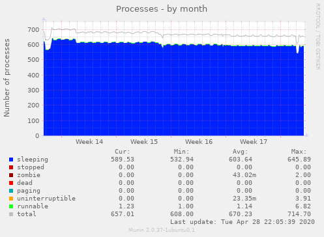Click total maximum value 714.70
324x237 pixels.
pyautogui.click(x=299, y=214)
